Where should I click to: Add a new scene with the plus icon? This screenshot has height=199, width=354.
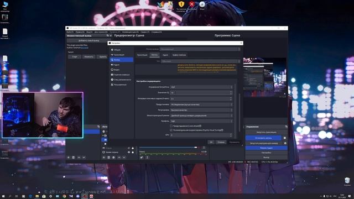pyautogui.click(x=69, y=158)
